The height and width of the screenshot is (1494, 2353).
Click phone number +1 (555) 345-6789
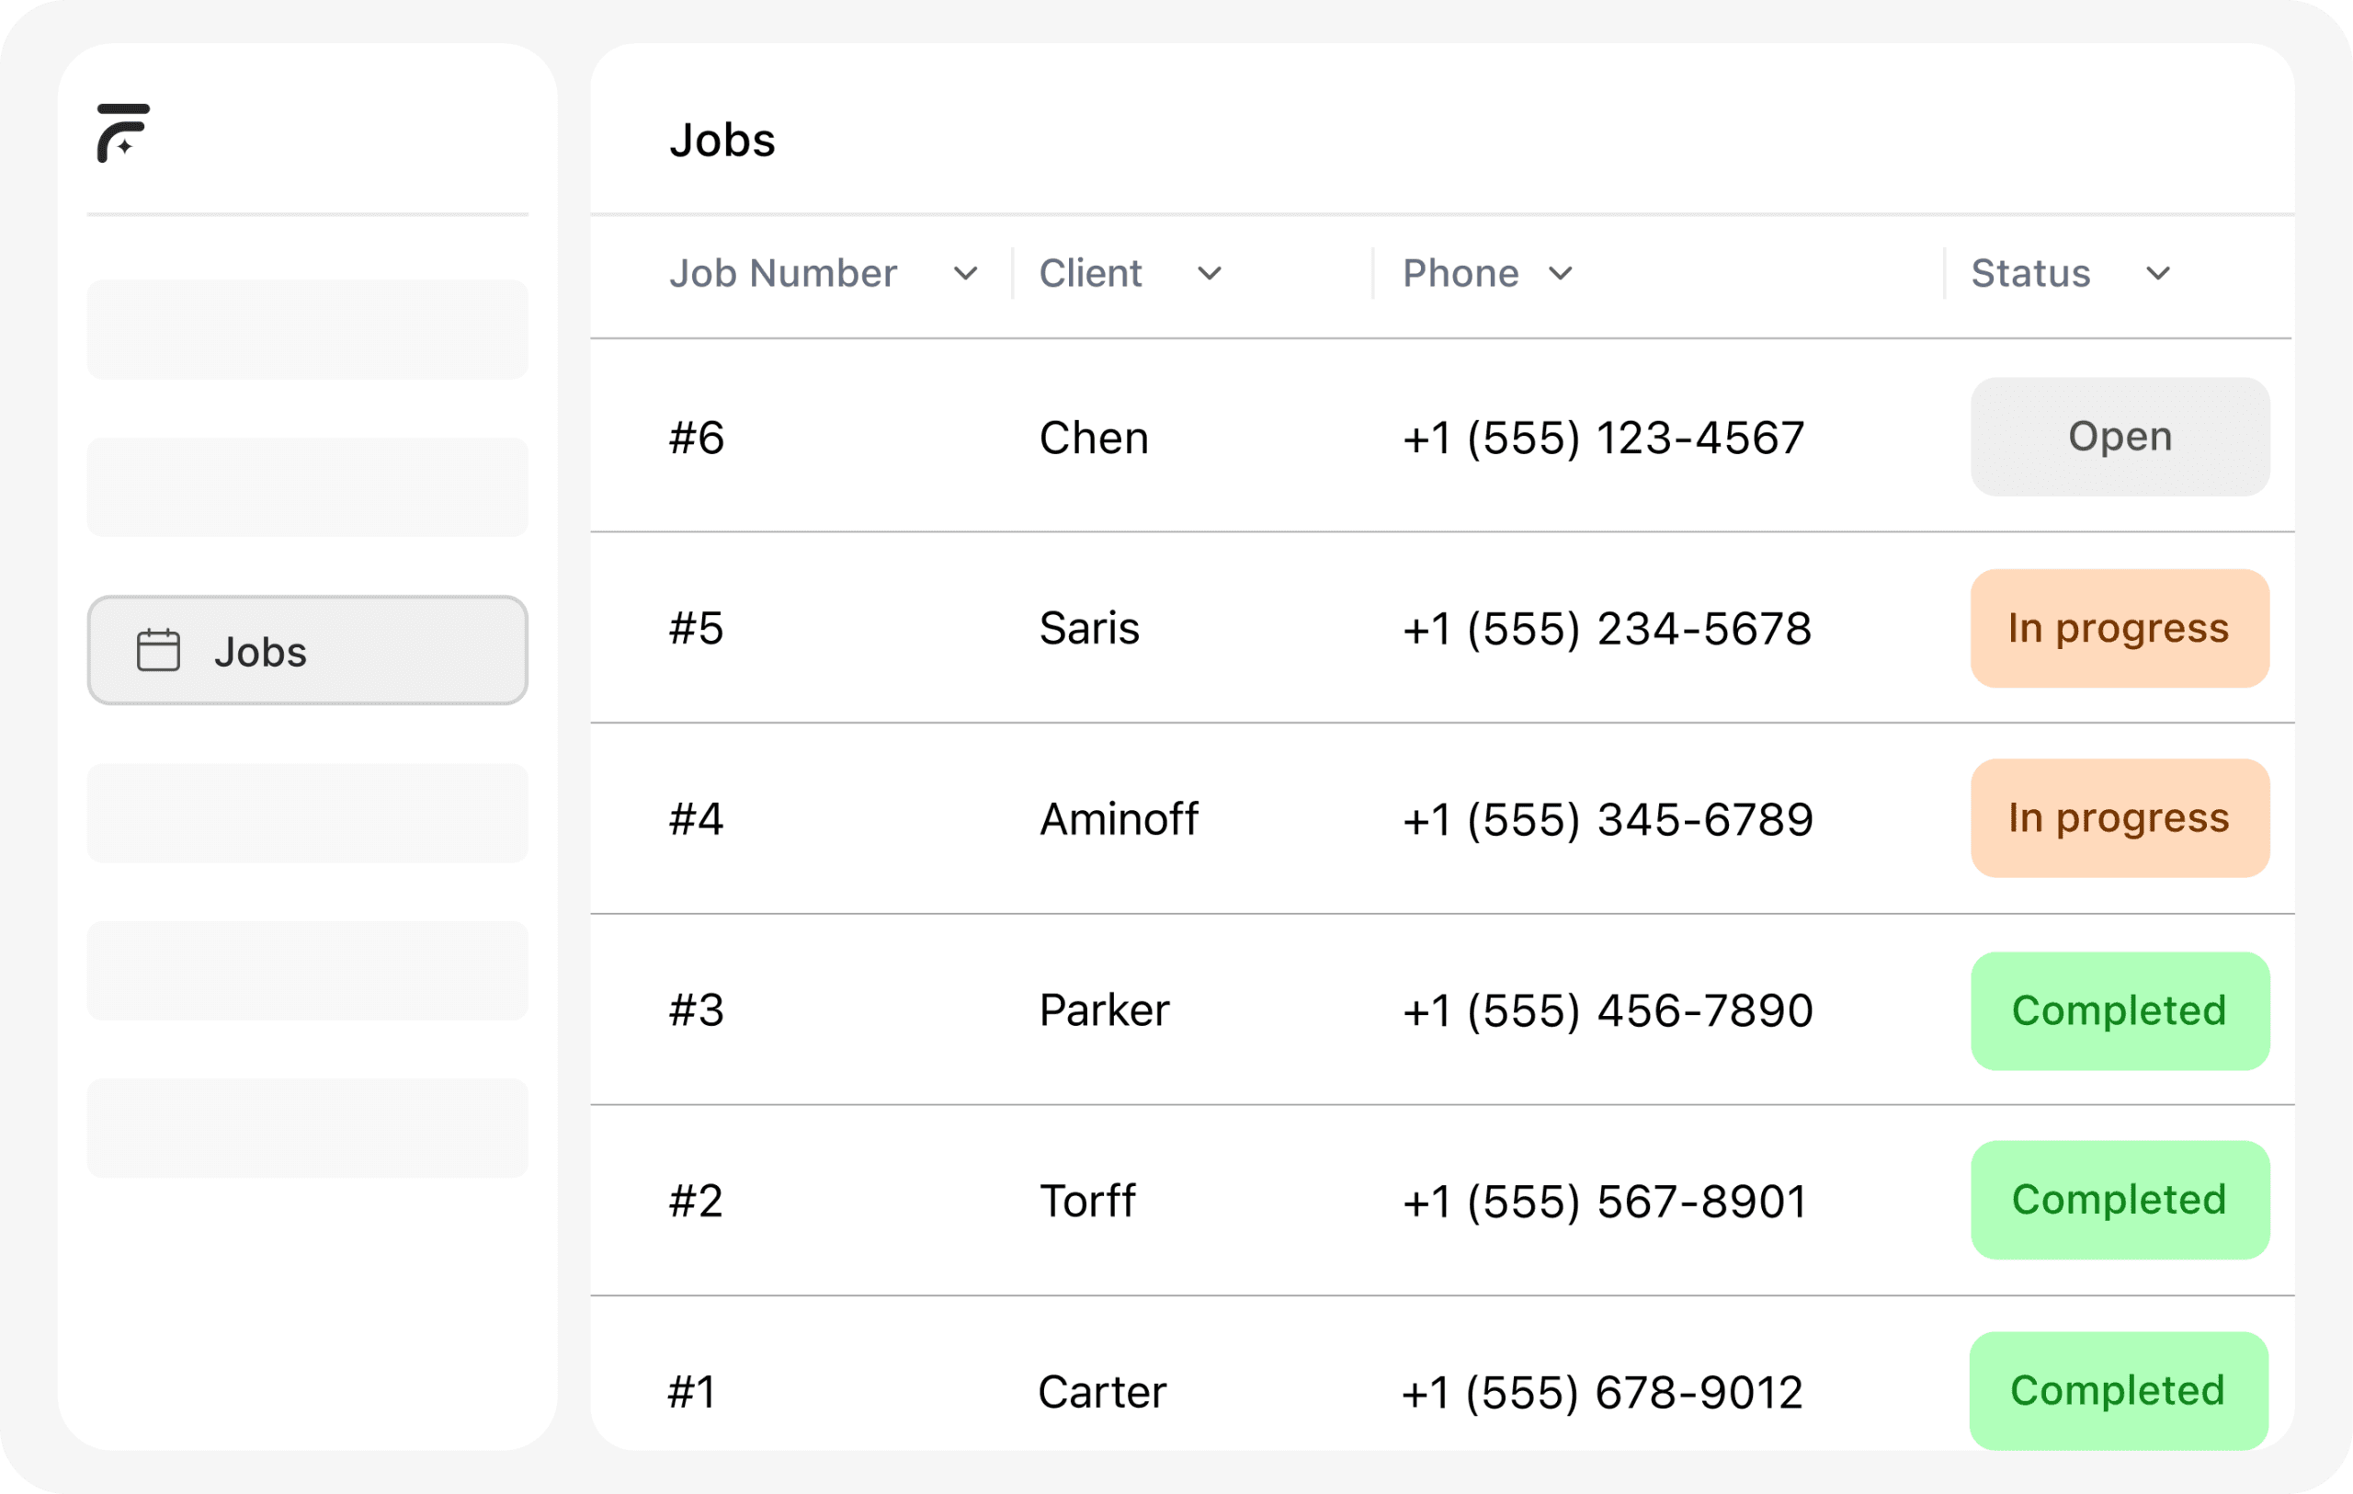(1607, 819)
